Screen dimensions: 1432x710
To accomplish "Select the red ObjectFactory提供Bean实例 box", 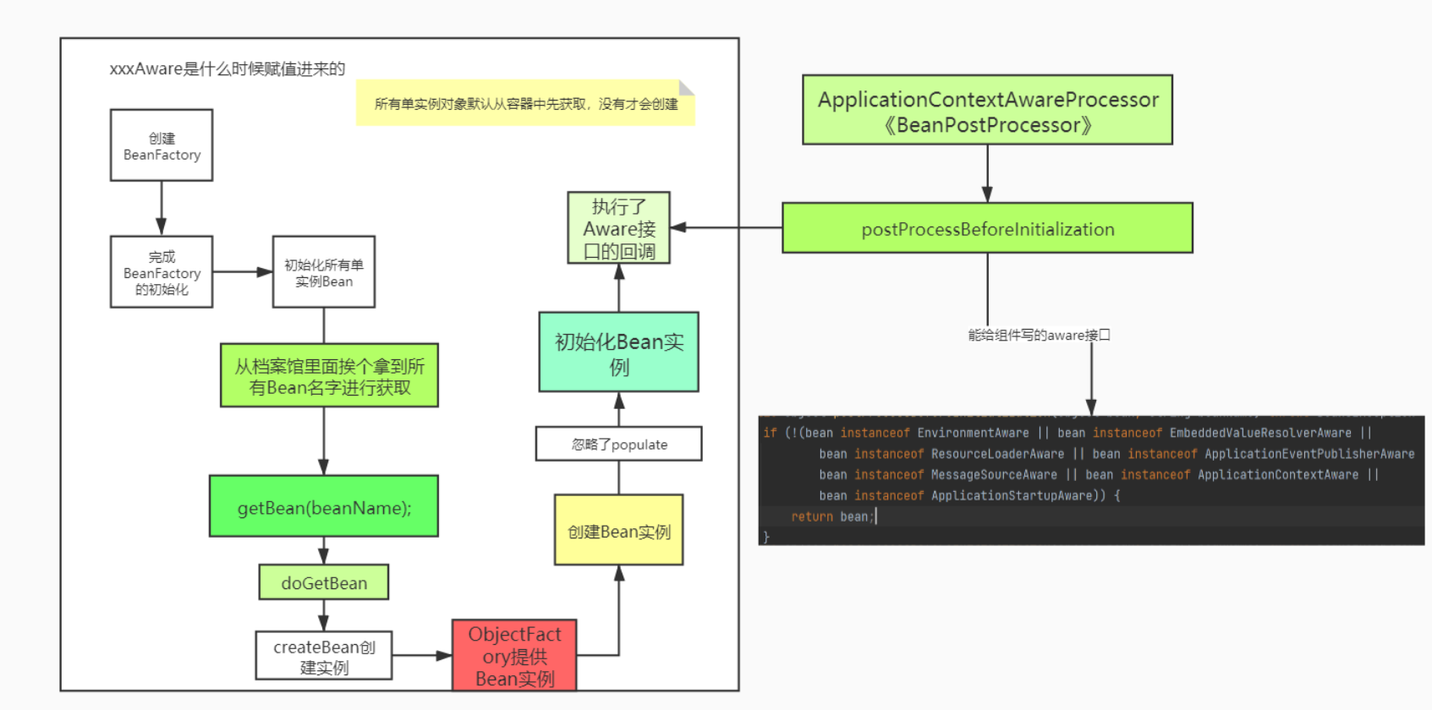I will coord(514,656).
